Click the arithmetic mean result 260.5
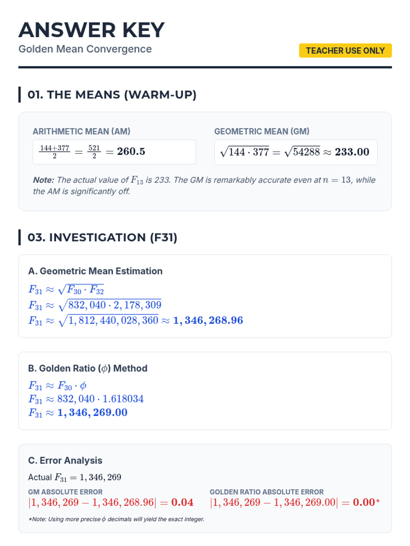Screen dimensions: 410x546 pos(131,151)
